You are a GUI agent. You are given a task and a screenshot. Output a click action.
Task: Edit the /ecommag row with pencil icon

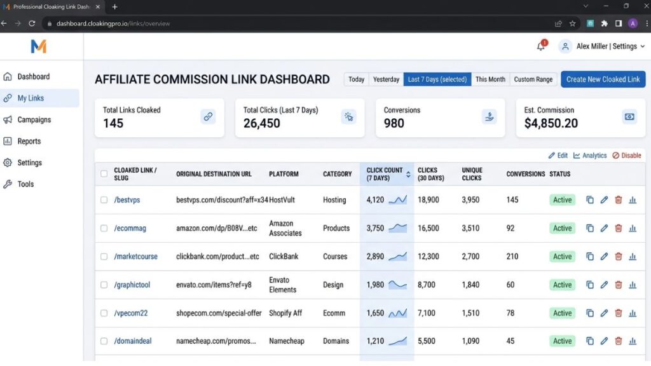(604, 228)
